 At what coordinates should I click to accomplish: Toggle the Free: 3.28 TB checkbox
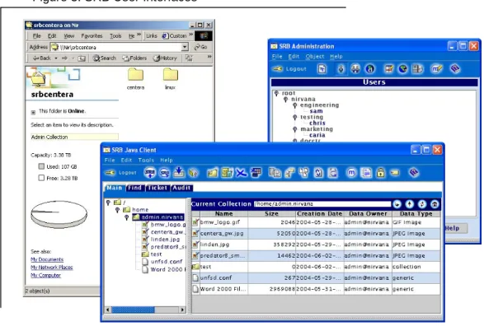pos(41,178)
